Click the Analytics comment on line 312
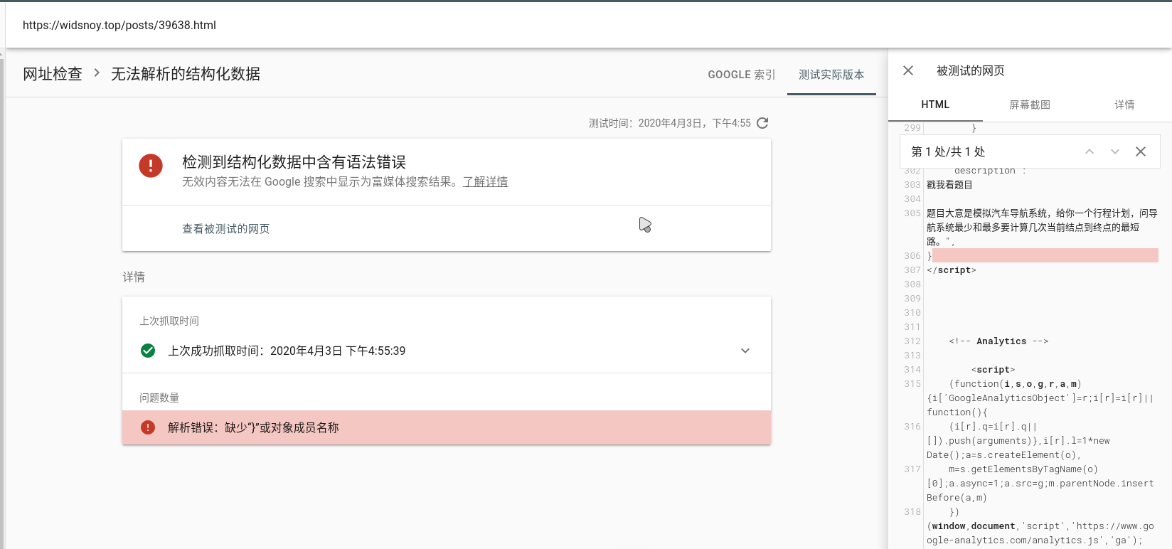The width and height of the screenshot is (1172, 549). (x=998, y=341)
